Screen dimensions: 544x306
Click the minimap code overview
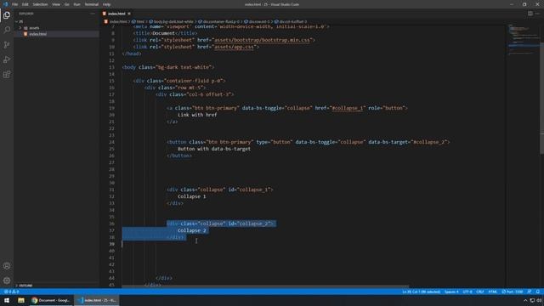pyautogui.click(x=524, y=40)
